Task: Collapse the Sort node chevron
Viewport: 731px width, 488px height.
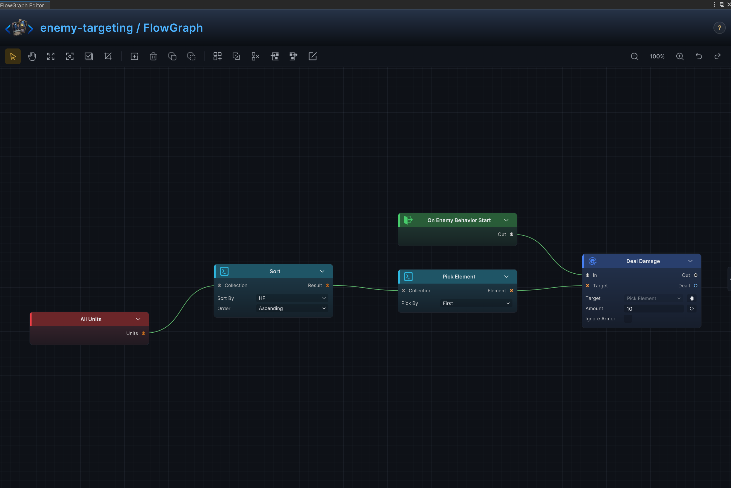Action: 322,271
